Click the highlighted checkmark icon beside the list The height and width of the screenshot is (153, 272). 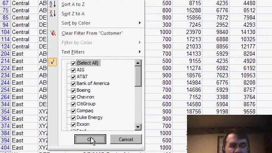(53, 62)
